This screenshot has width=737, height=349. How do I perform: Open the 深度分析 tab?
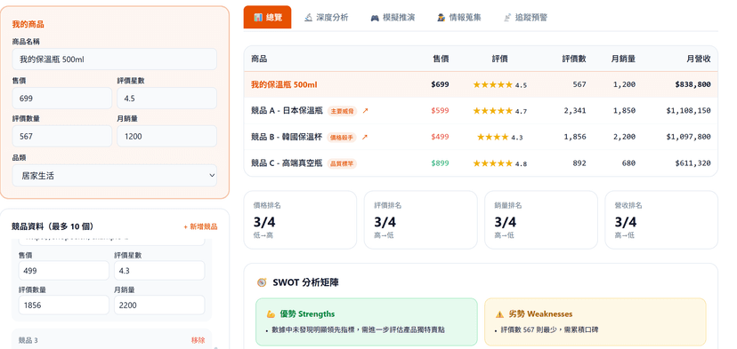[x=326, y=18]
